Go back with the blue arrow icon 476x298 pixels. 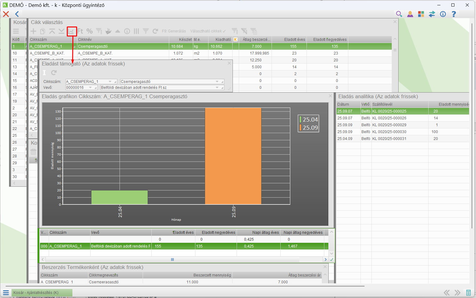(17, 14)
